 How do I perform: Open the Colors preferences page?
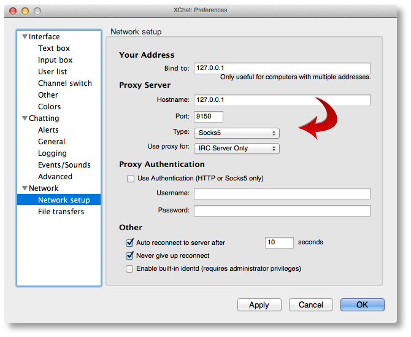coord(49,107)
